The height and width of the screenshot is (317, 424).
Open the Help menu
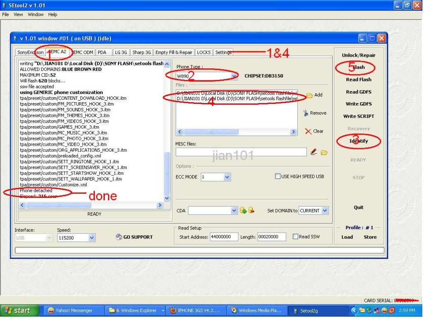click(53, 14)
